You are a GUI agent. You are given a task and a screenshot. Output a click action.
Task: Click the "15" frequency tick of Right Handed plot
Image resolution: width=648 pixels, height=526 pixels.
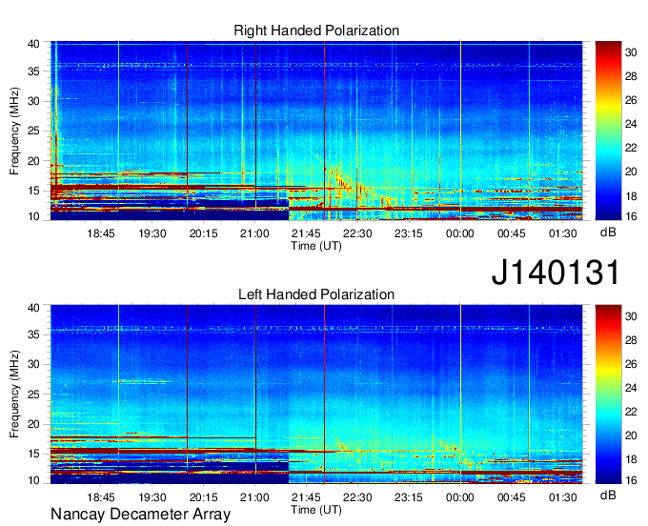[33, 191]
